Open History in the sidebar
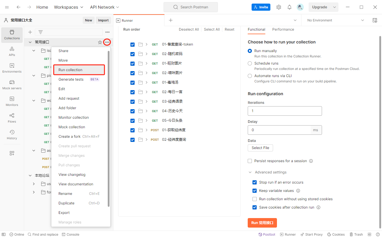 point(12,135)
